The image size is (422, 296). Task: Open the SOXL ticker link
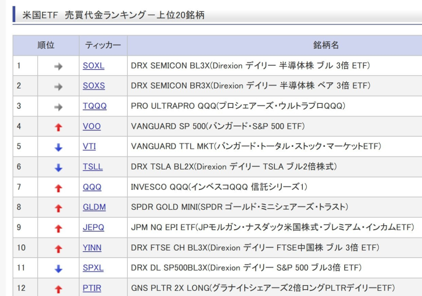click(x=93, y=66)
